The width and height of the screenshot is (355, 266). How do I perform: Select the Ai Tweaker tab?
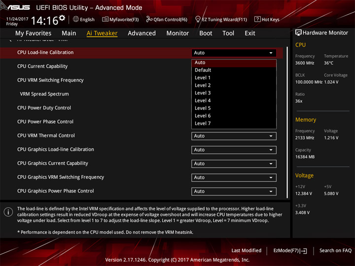click(x=102, y=33)
